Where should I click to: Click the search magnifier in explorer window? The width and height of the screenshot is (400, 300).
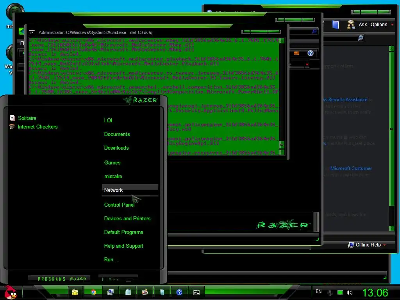click(x=314, y=31)
